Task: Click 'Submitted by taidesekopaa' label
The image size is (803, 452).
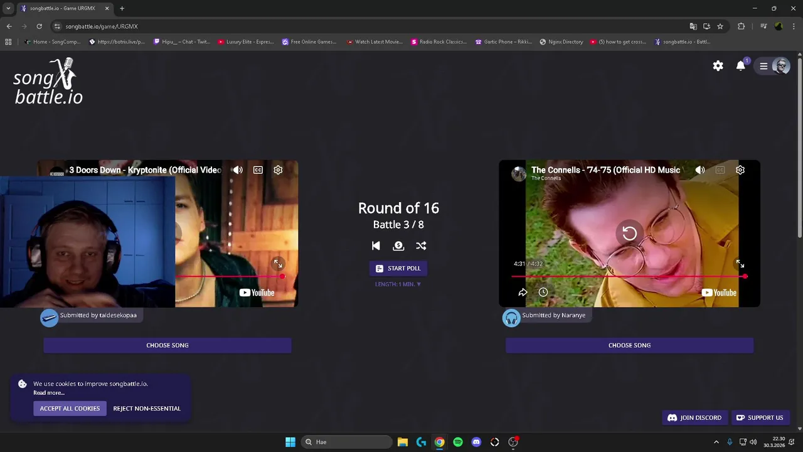Action: [98, 315]
